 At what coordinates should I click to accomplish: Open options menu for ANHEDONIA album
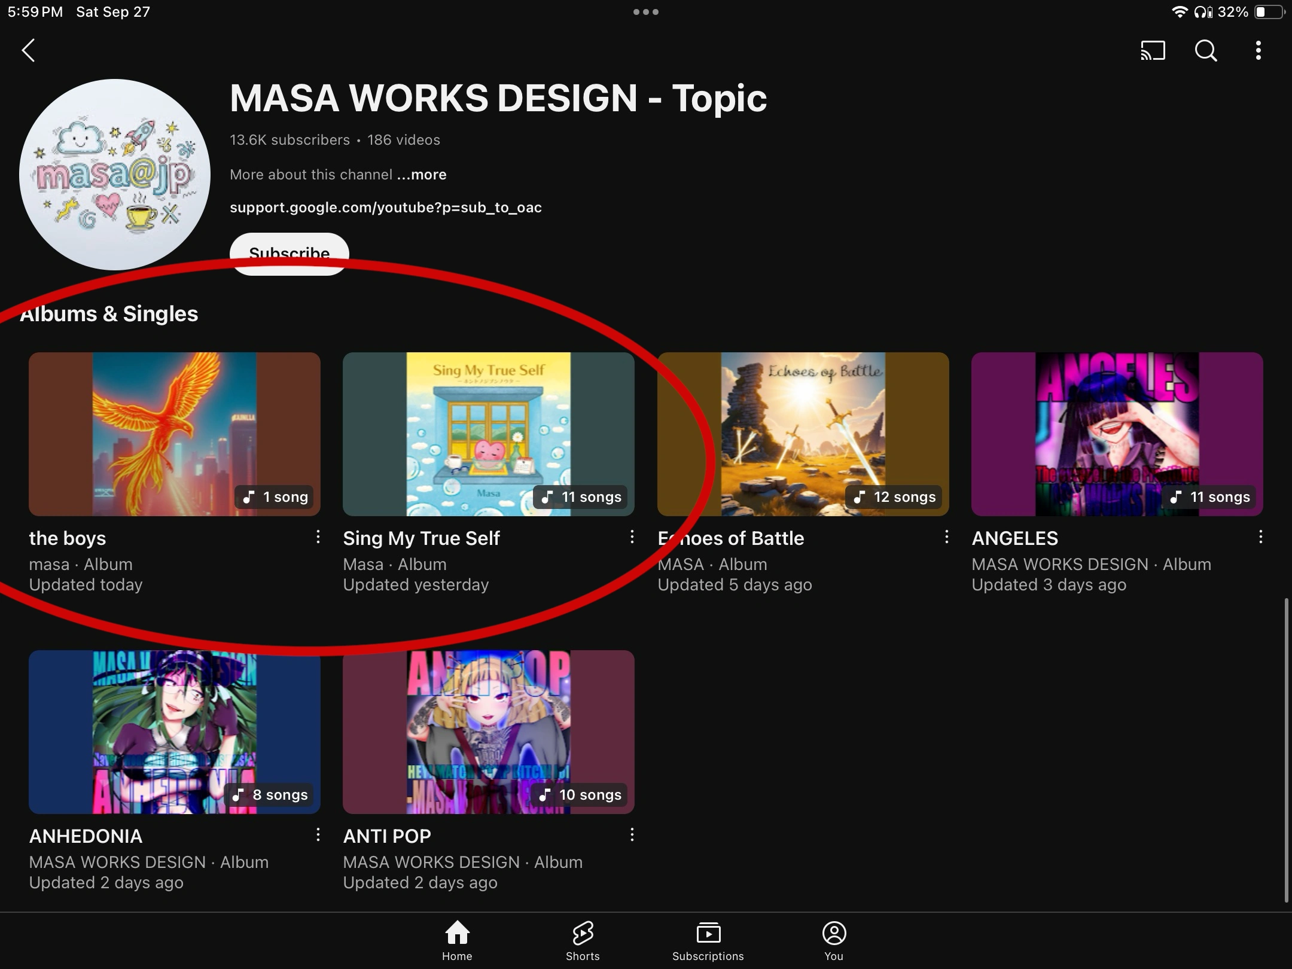tap(318, 835)
